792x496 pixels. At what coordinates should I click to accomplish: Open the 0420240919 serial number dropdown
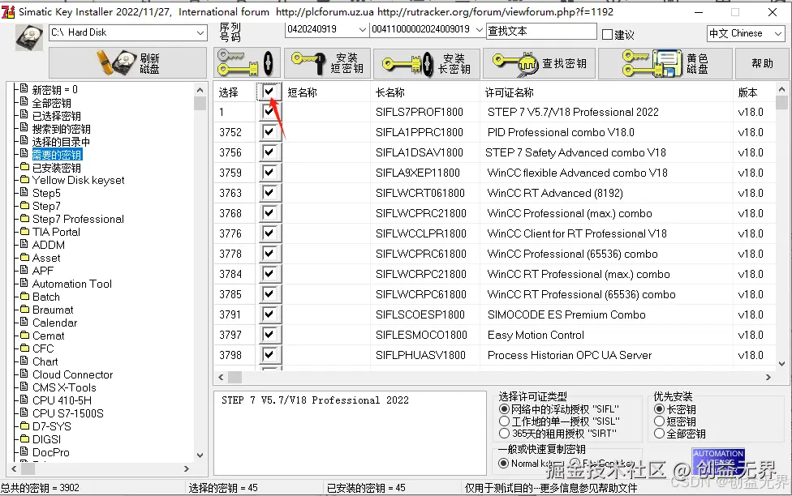coord(362,30)
